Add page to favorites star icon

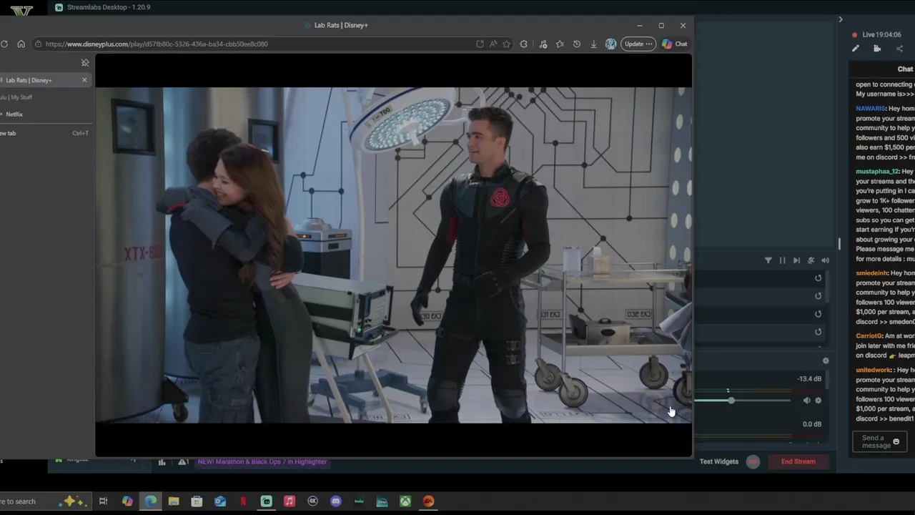[506, 44]
